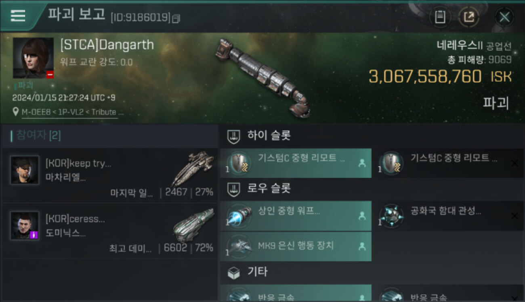This screenshot has height=302, width=525.
Task: Copy the kill report ID with copy icon
Action: [176, 19]
